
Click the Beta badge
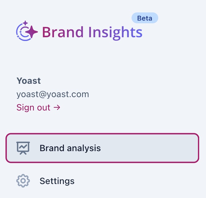click(x=145, y=18)
